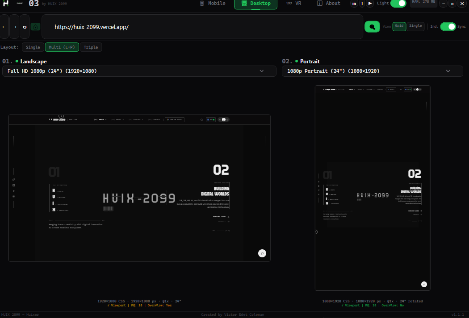Click the forward navigation arrow

point(14,27)
